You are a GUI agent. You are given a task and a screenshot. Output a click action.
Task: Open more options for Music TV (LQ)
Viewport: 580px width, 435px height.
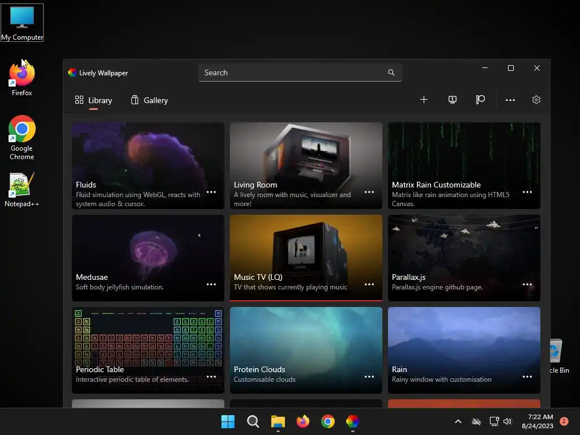369,284
